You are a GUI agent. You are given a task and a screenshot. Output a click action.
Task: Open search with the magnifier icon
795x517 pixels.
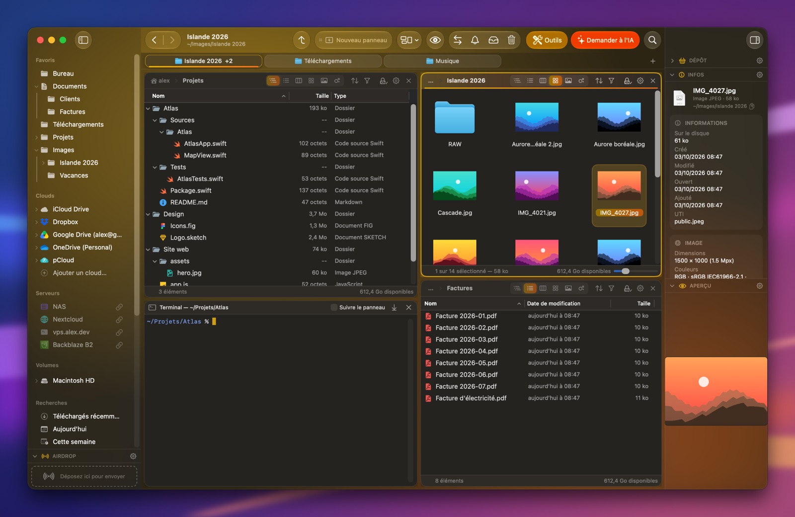(x=652, y=40)
